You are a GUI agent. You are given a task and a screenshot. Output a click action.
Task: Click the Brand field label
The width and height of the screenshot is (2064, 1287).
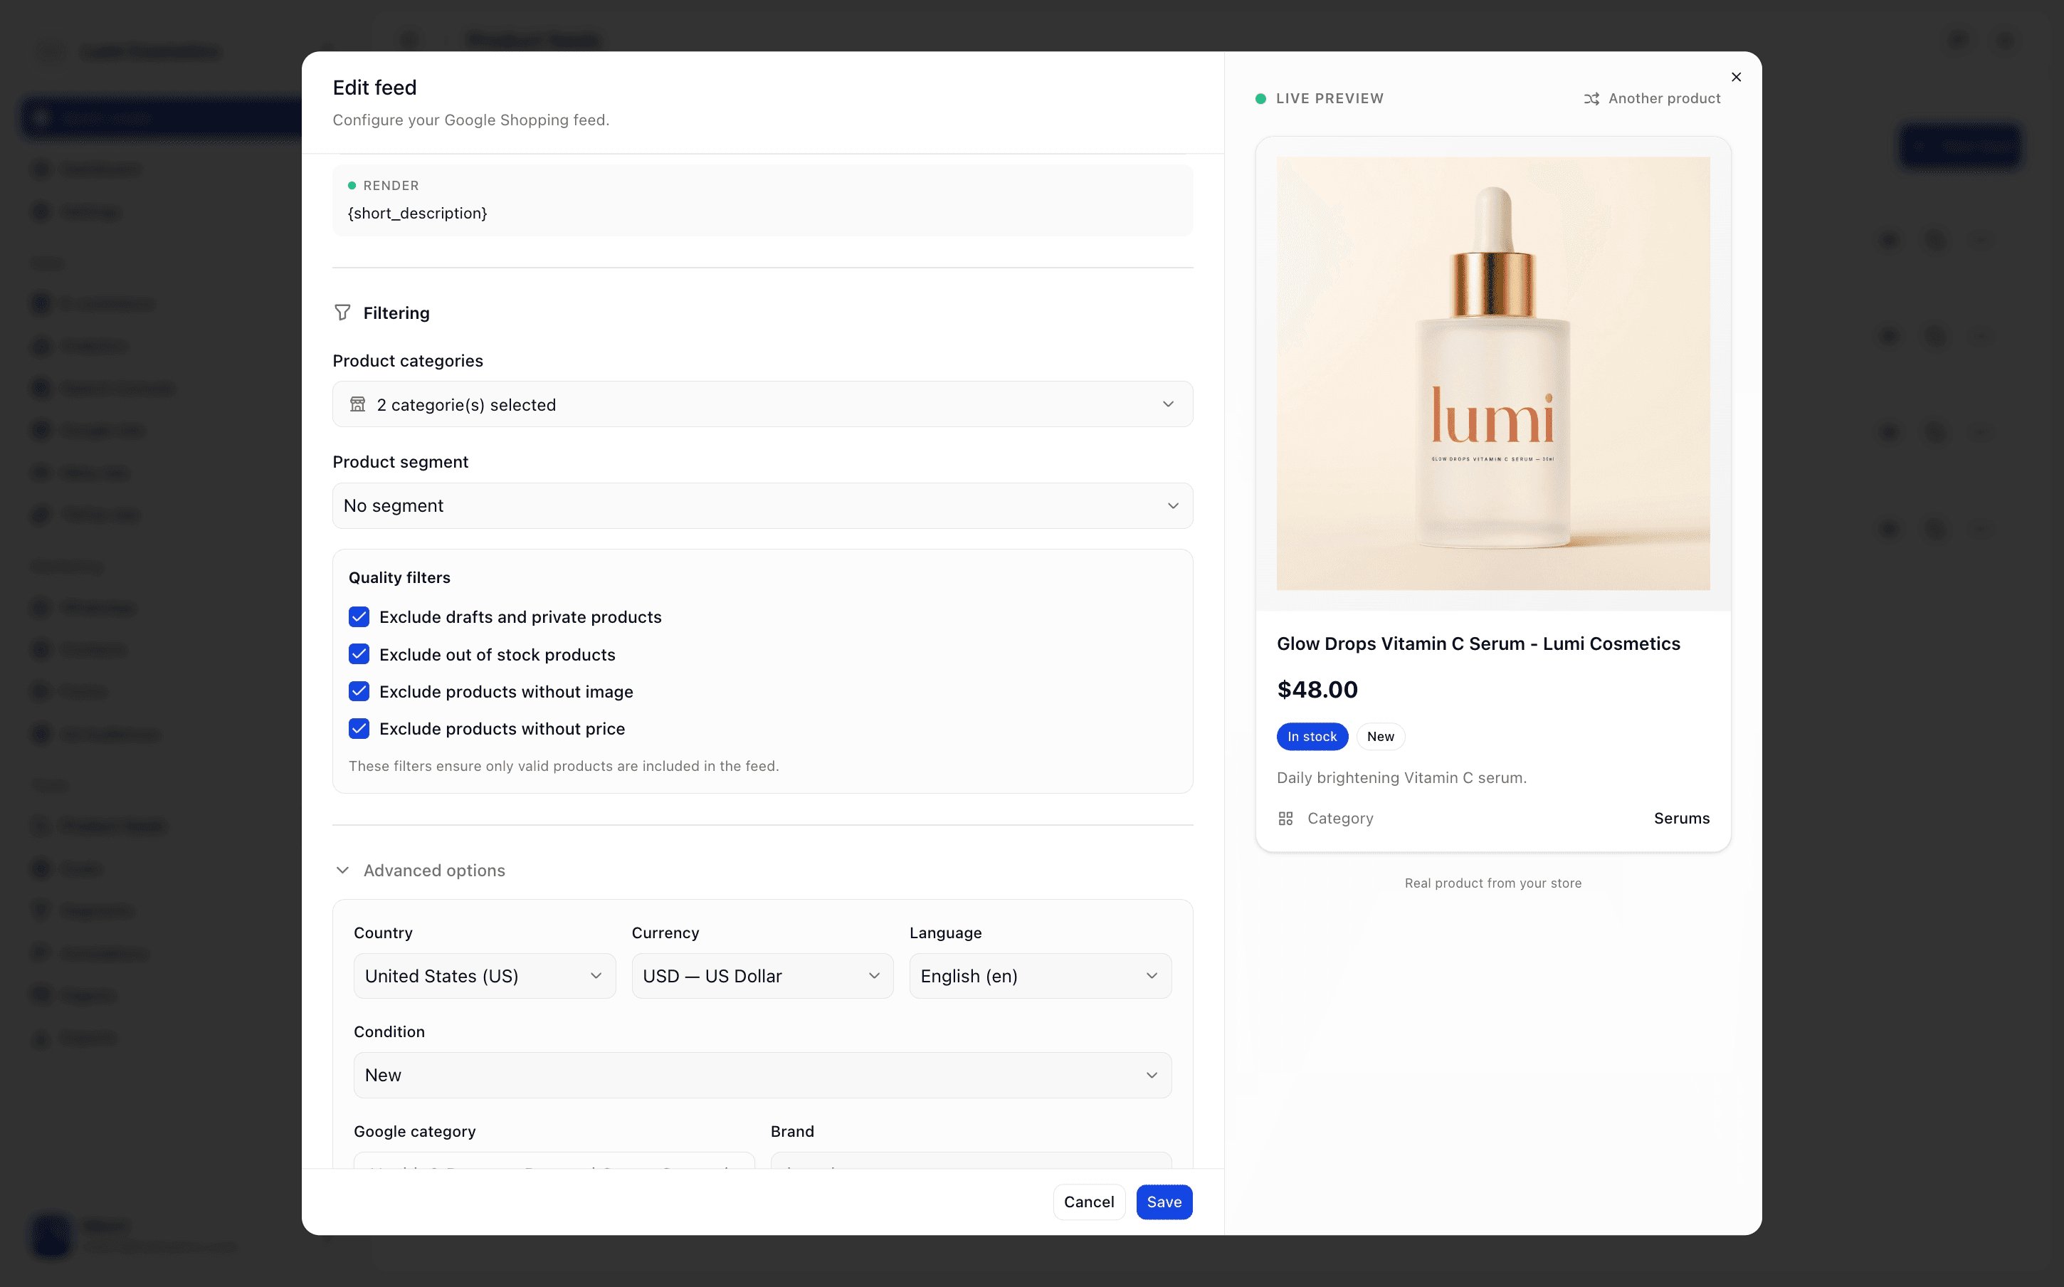(x=792, y=1131)
